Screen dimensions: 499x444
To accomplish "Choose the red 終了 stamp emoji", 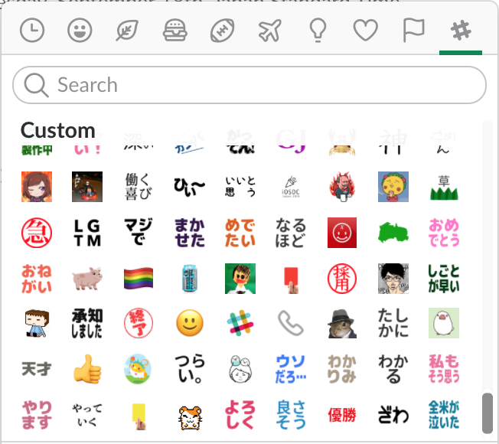I will (x=139, y=323).
